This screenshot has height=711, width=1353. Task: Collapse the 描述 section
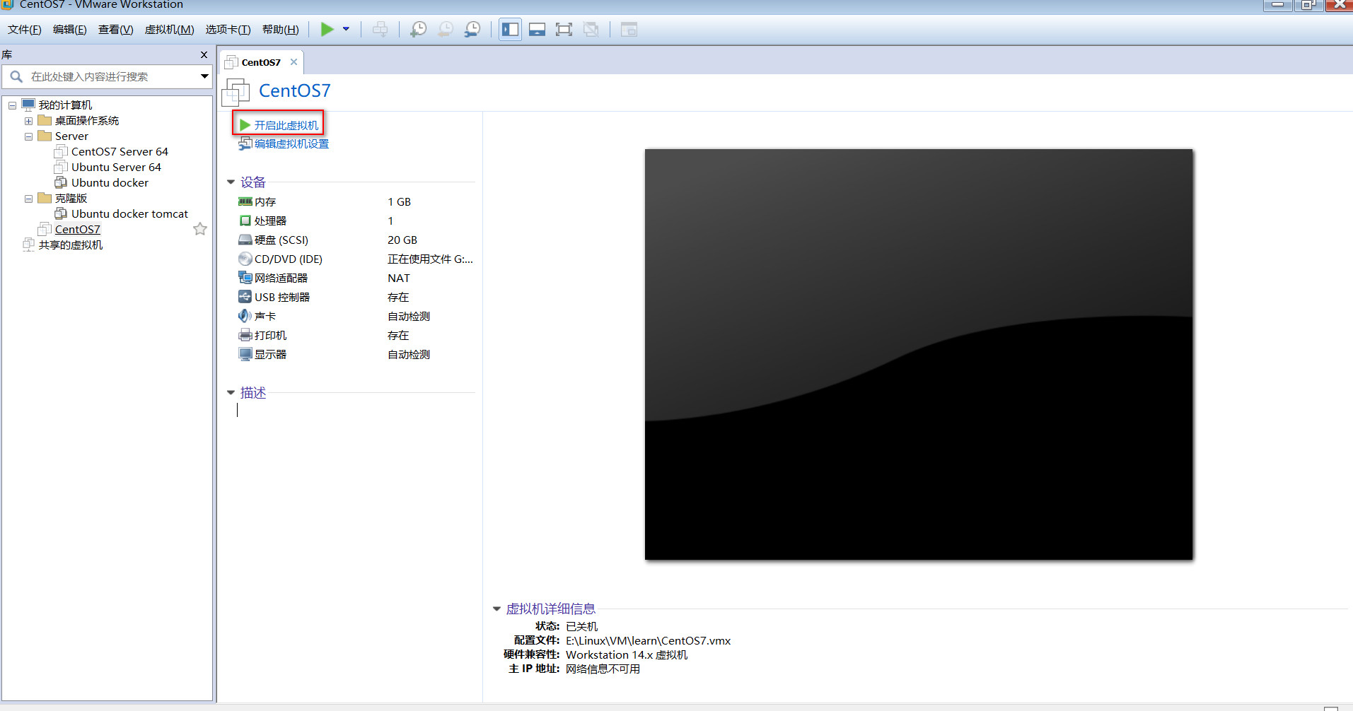click(231, 393)
